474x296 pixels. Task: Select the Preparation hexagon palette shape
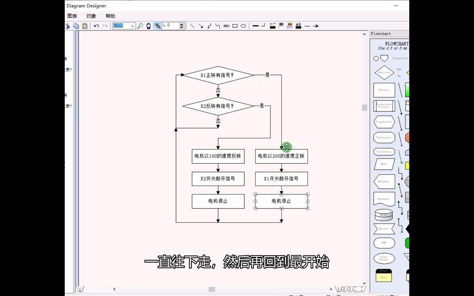tap(384, 122)
